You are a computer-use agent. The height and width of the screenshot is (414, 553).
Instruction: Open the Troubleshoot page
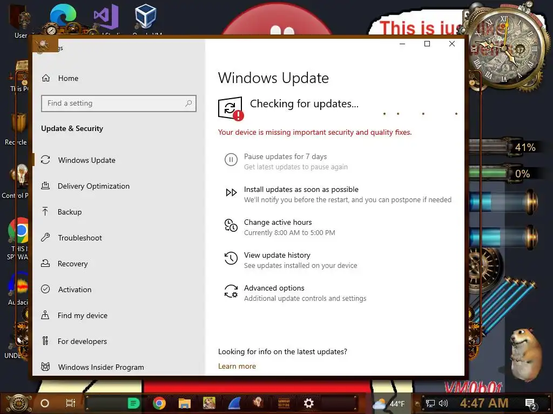(x=80, y=238)
